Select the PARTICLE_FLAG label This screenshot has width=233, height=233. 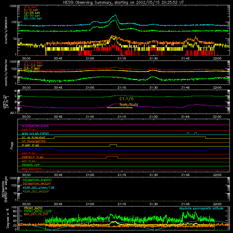pos(33,157)
